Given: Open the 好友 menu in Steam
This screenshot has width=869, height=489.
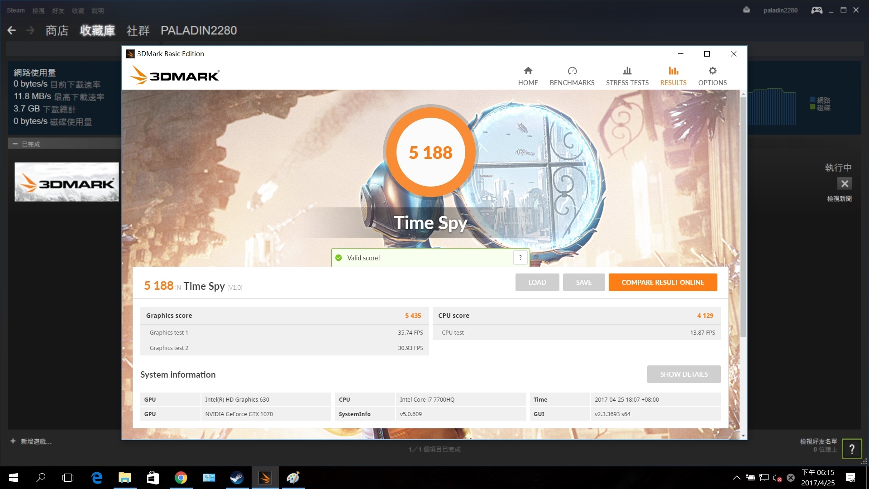Looking at the screenshot, I should pos(58,10).
